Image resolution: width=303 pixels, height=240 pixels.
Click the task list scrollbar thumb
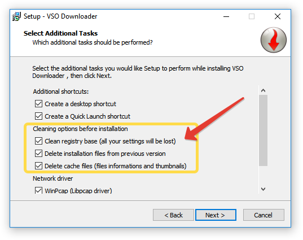point(263,130)
